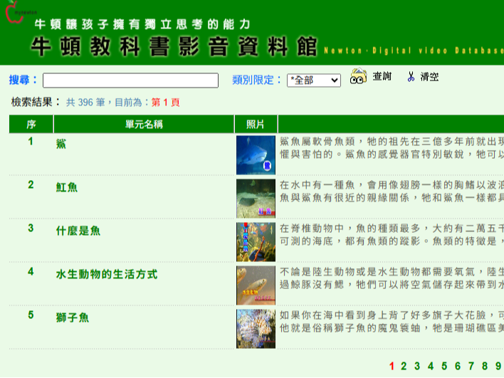Click the description text for 獅子魚

pyautogui.click(x=392, y=322)
